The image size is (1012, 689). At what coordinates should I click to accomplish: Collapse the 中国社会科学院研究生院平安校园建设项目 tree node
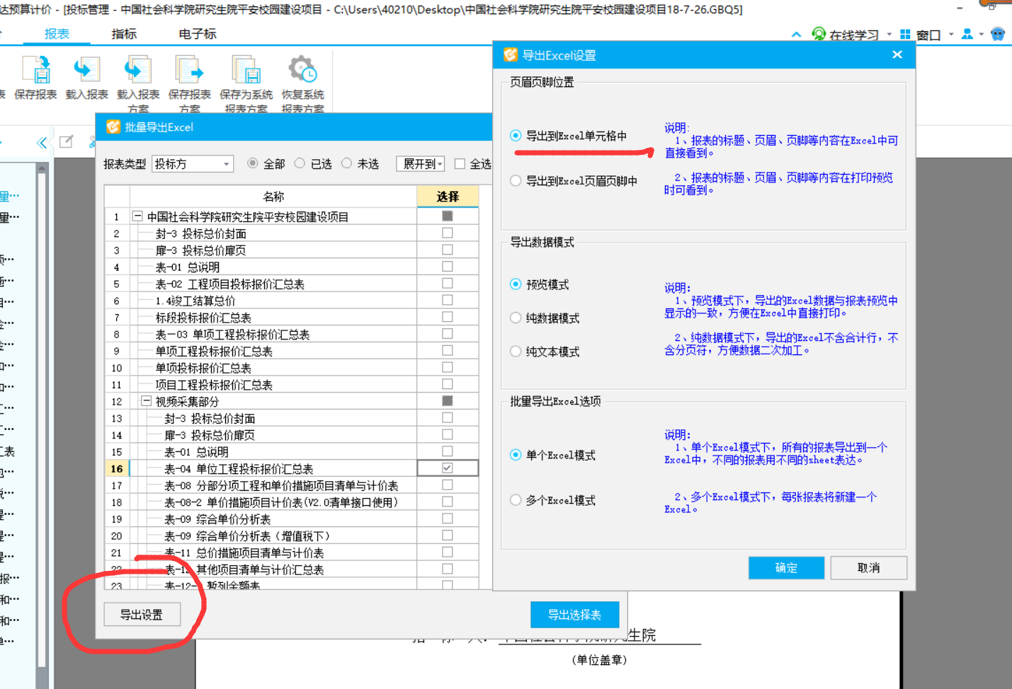pyautogui.click(x=137, y=216)
